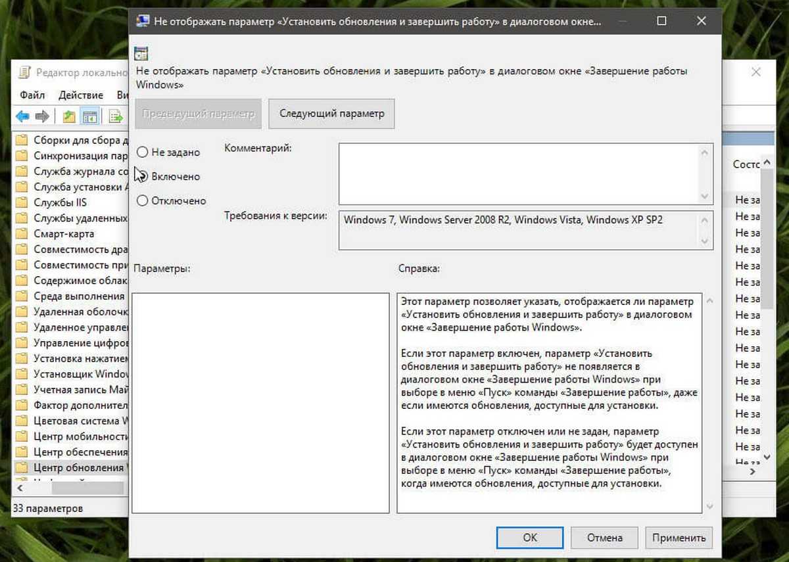This screenshot has height=562, width=789.
Task: Click the blue Back arrow in the toolbar
Action: pos(23,117)
